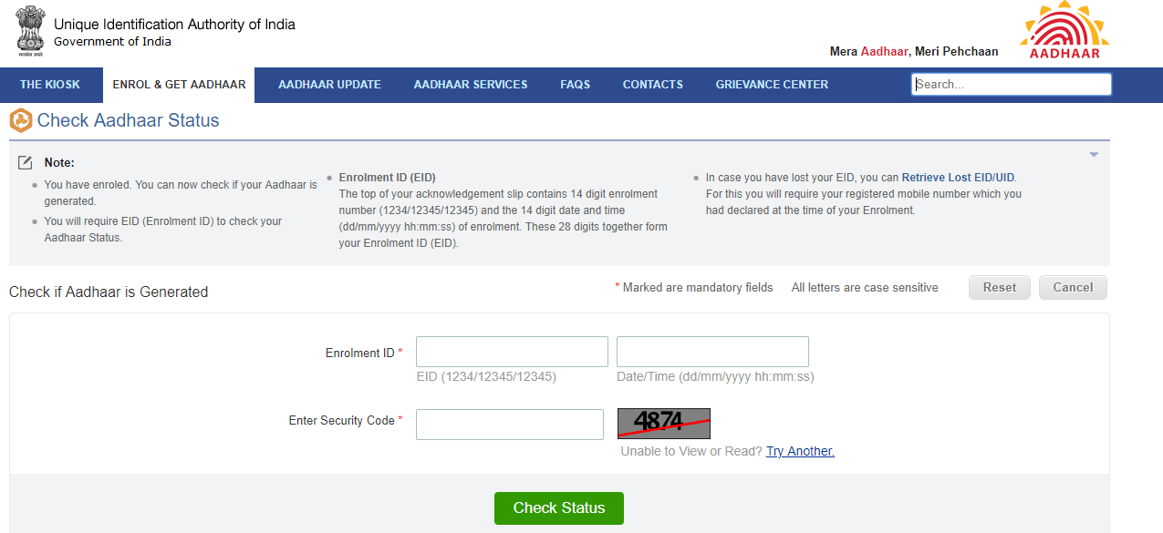Click the Aadhaar logo at top right
The width and height of the screenshot is (1163, 533).
[1064, 29]
